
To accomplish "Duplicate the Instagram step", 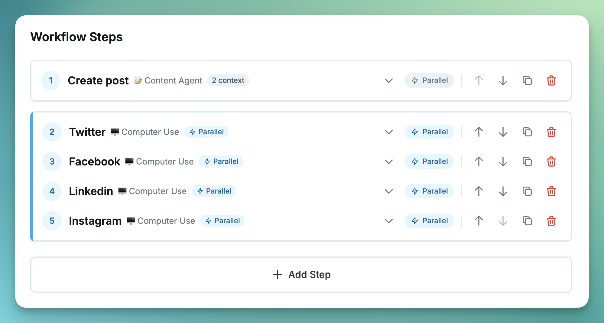I will (527, 221).
